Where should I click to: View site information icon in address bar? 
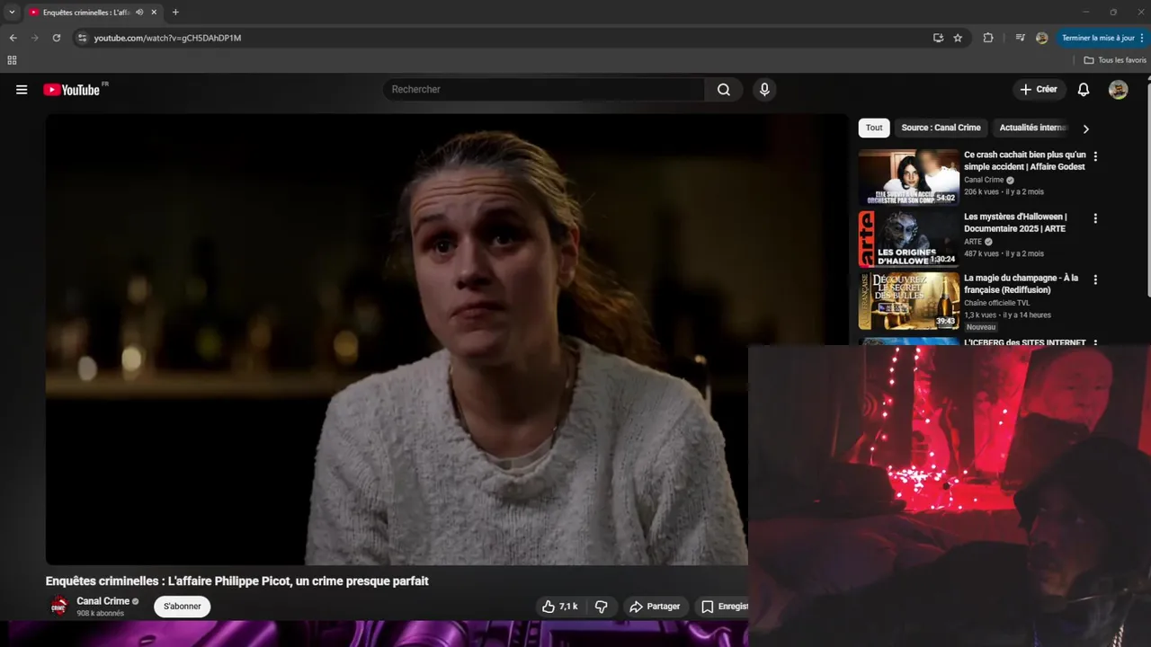(82, 38)
